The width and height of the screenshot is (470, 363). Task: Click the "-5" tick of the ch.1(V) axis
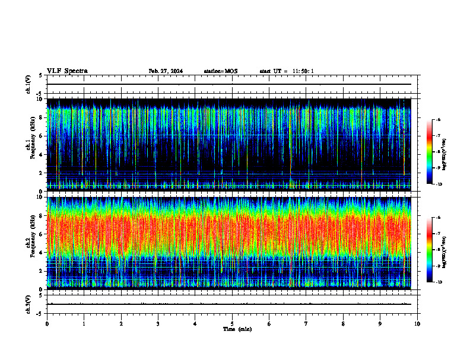coord(40,94)
